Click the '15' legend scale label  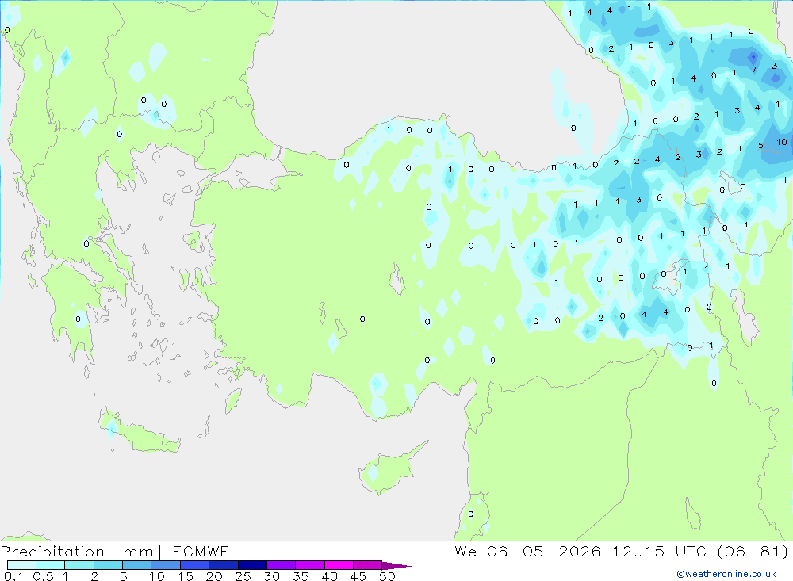click(x=185, y=576)
